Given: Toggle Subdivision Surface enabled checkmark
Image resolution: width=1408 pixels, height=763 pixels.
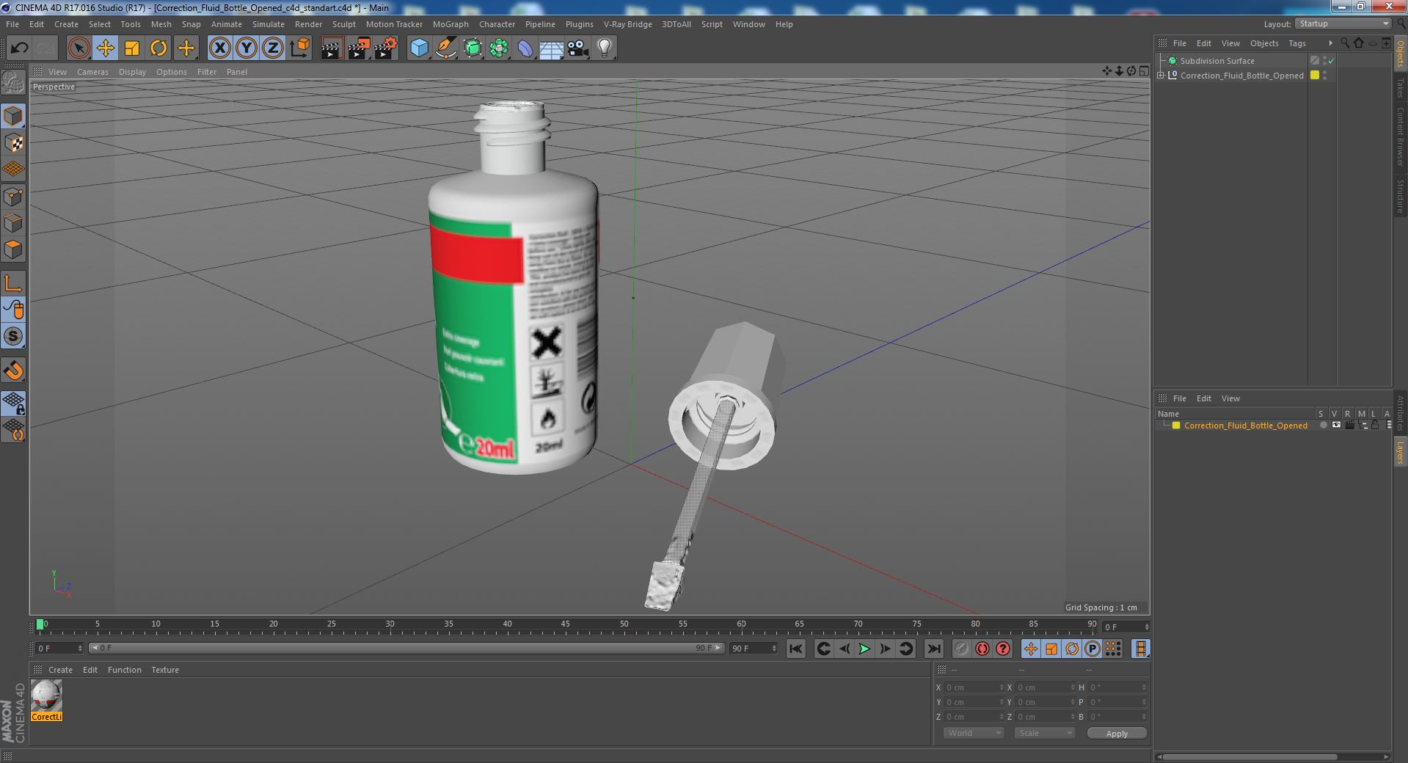Looking at the screenshot, I should point(1332,61).
